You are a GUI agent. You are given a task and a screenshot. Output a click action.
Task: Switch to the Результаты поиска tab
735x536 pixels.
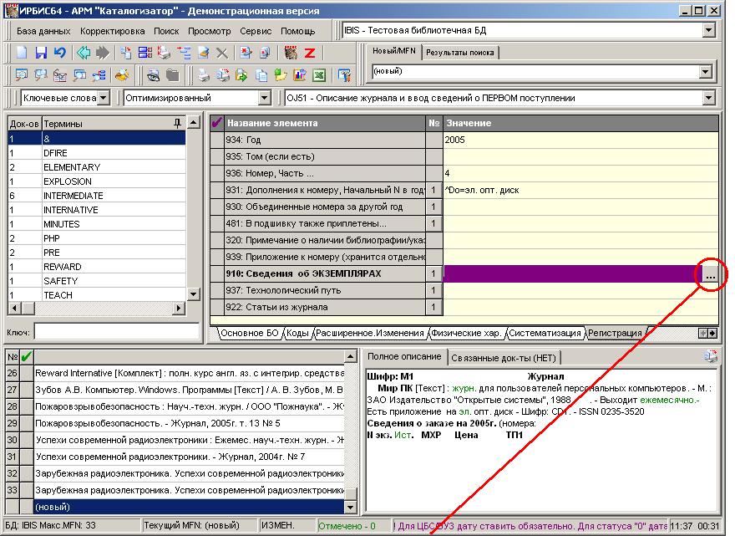pyautogui.click(x=460, y=53)
